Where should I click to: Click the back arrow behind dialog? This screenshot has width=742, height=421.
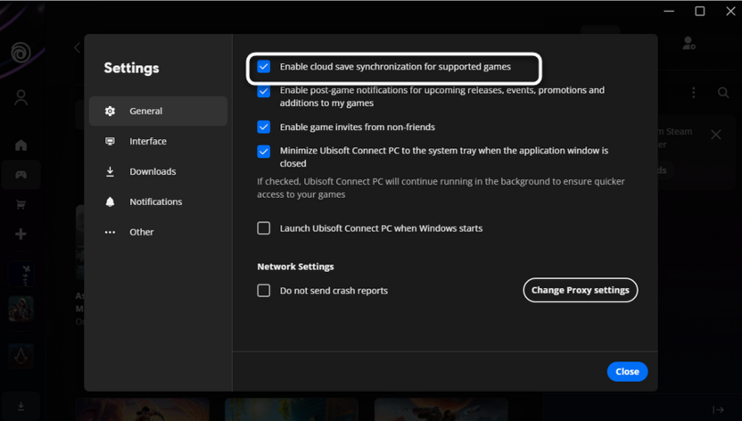pos(77,47)
